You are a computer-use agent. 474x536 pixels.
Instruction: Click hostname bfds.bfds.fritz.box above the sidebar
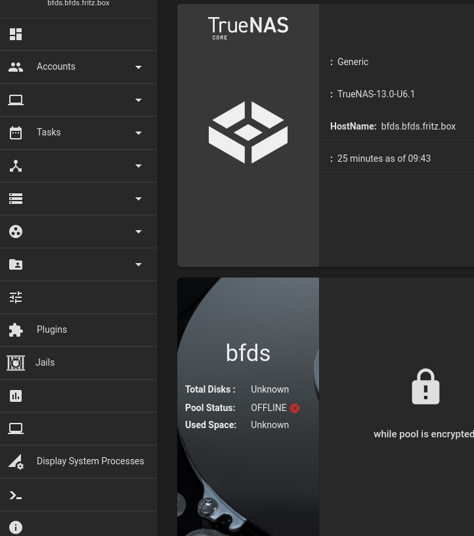coord(78,3)
